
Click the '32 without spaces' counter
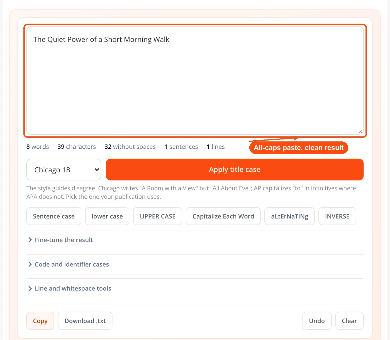(x=130, y=147)
